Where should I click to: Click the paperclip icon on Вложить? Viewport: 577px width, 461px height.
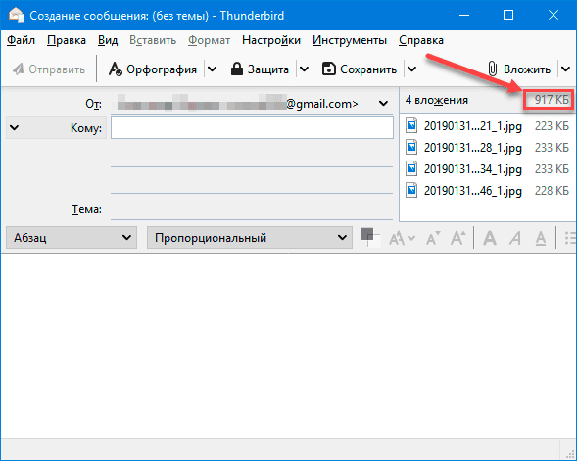click(x=492, y=69)
